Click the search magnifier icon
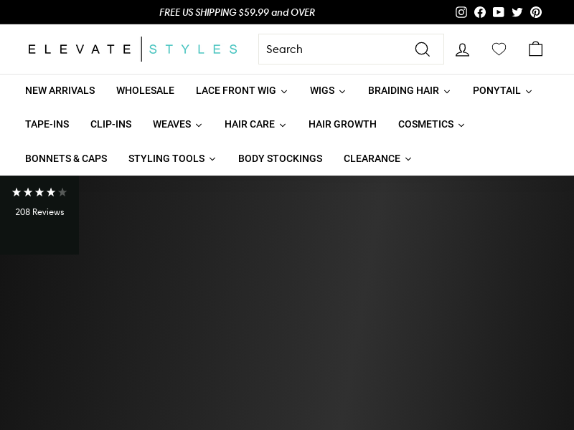The width and height of the screenshot is (574, 430). [x=423, y=49]
